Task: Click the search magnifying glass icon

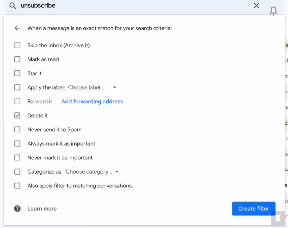Action: (x=13, y=5)
